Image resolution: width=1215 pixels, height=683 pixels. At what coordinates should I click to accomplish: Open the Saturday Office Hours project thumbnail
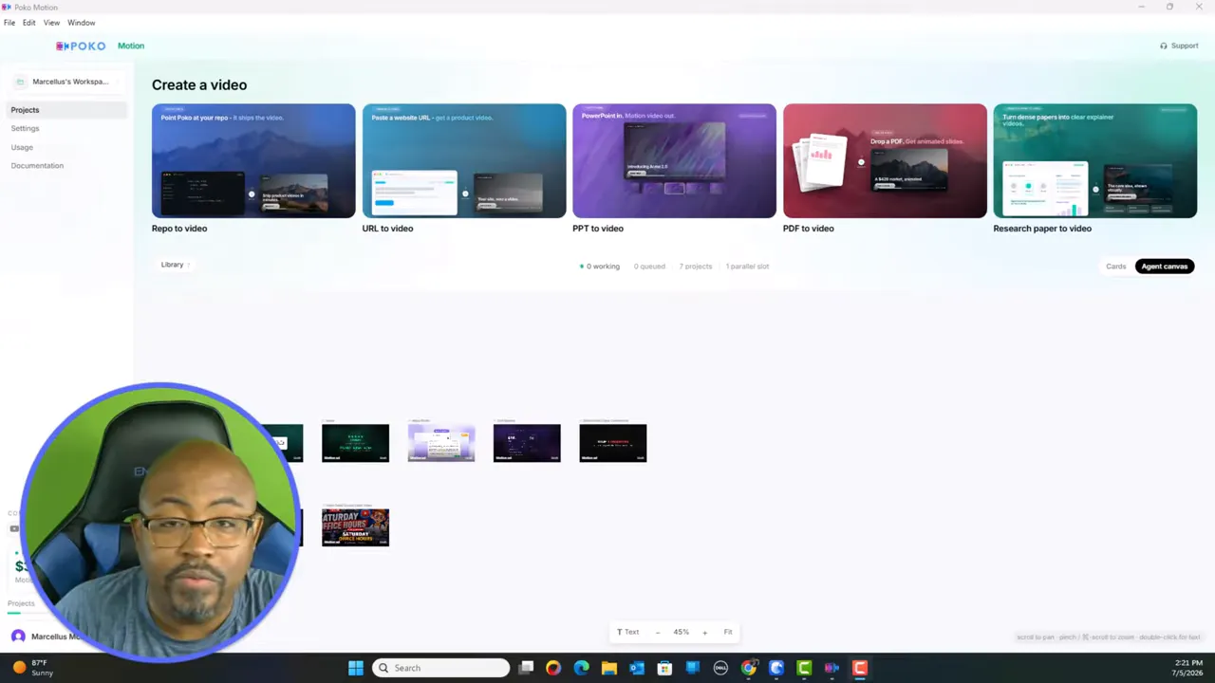355,527
